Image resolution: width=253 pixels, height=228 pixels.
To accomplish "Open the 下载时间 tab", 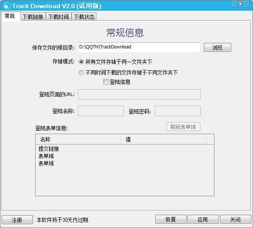I will pyautogui.click(x=59, y=17).
